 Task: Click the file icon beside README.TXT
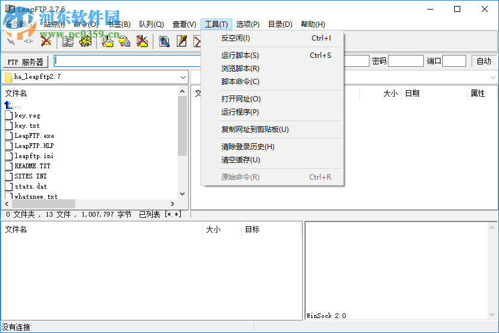tap(9, 166)
